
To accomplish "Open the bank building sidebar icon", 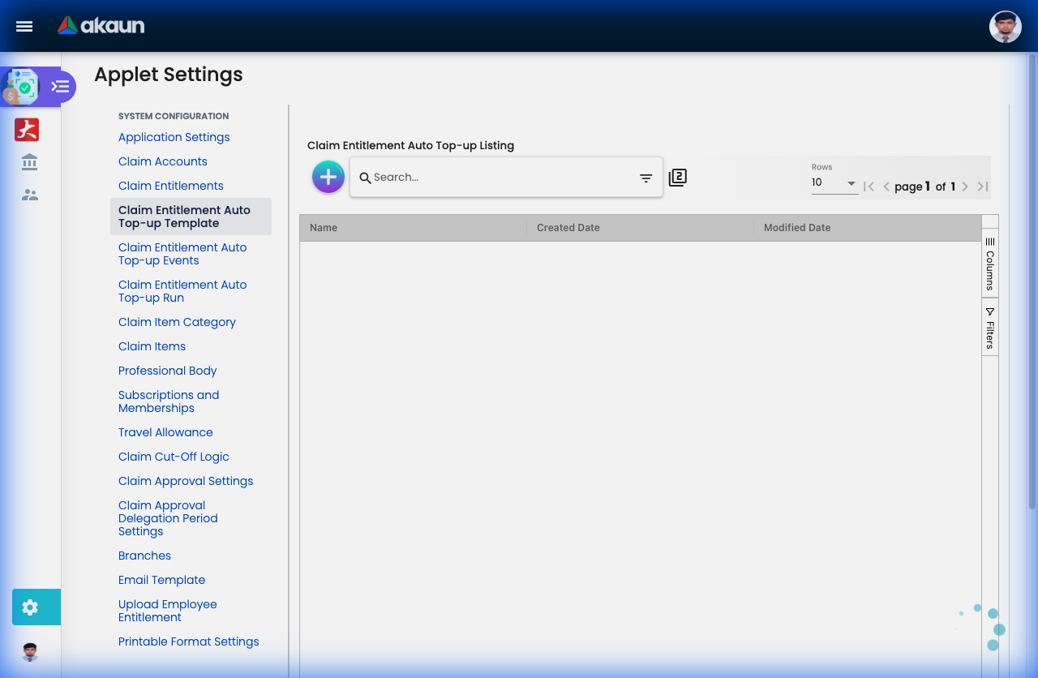I will [30, 162].
